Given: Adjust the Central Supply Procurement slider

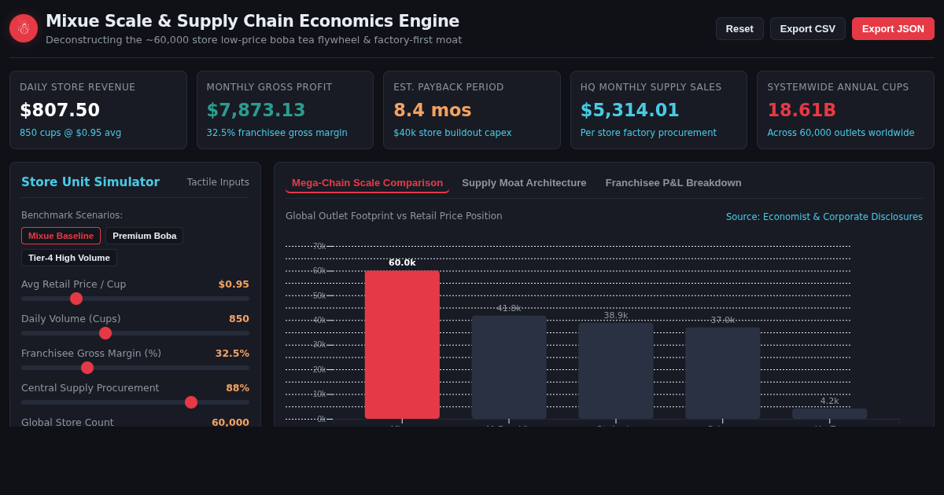Looking at the screenshot, I should click(x=135, y=402).
